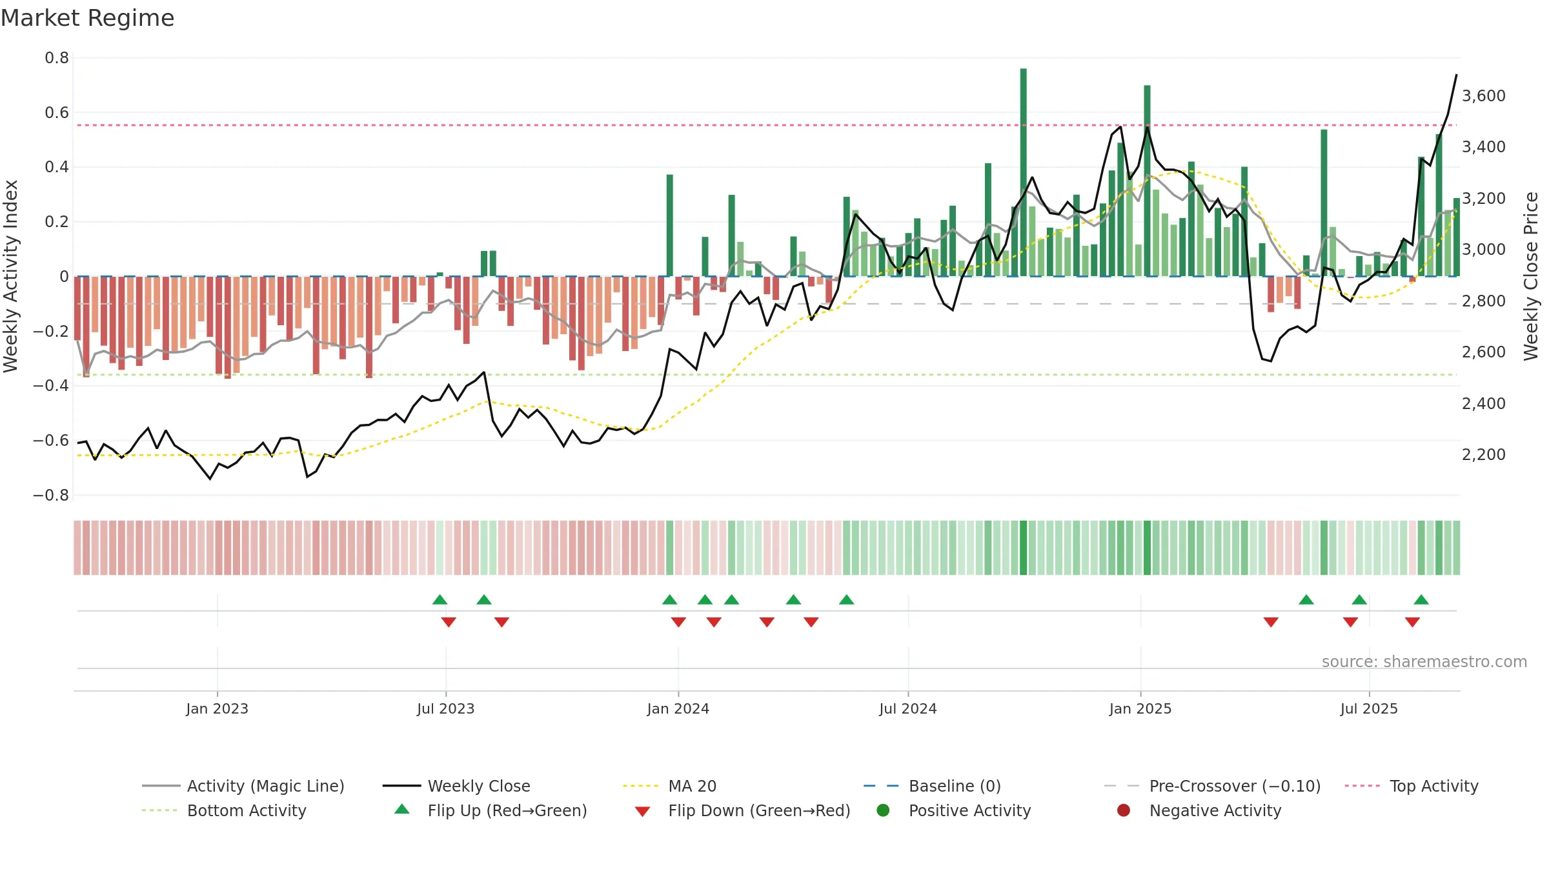
Task: Click the 3,000 price axis label
Action: pyautogui.click(x=1483, y=249)
